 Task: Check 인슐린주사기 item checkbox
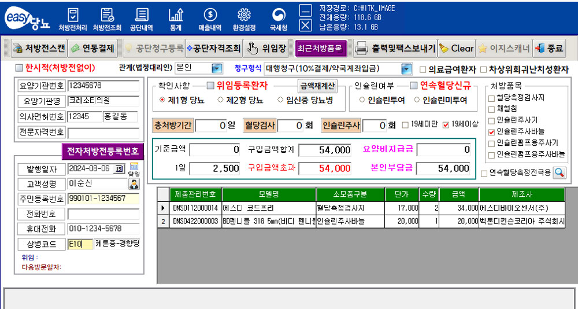coord(491,121)
